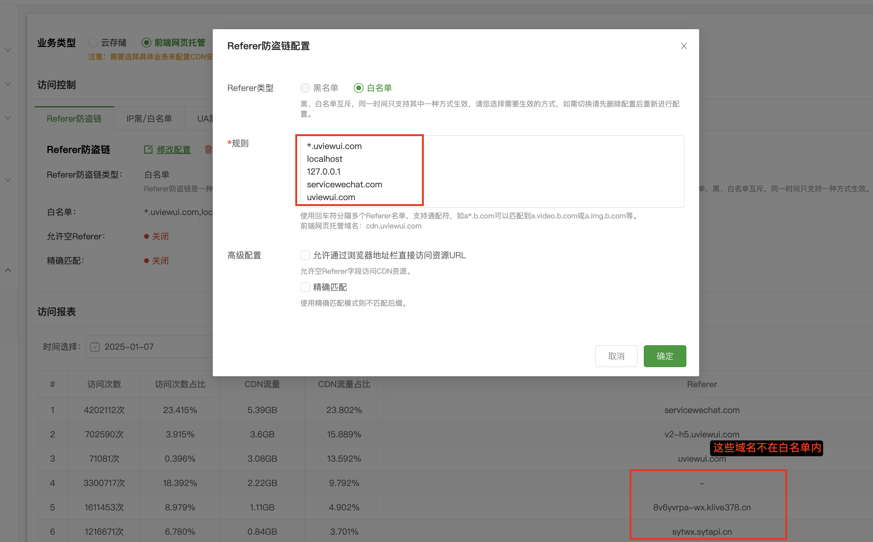Click the 访问次数占比 column header
The width and height of the screenshot is (873, 542).
(x=180, y=384)
